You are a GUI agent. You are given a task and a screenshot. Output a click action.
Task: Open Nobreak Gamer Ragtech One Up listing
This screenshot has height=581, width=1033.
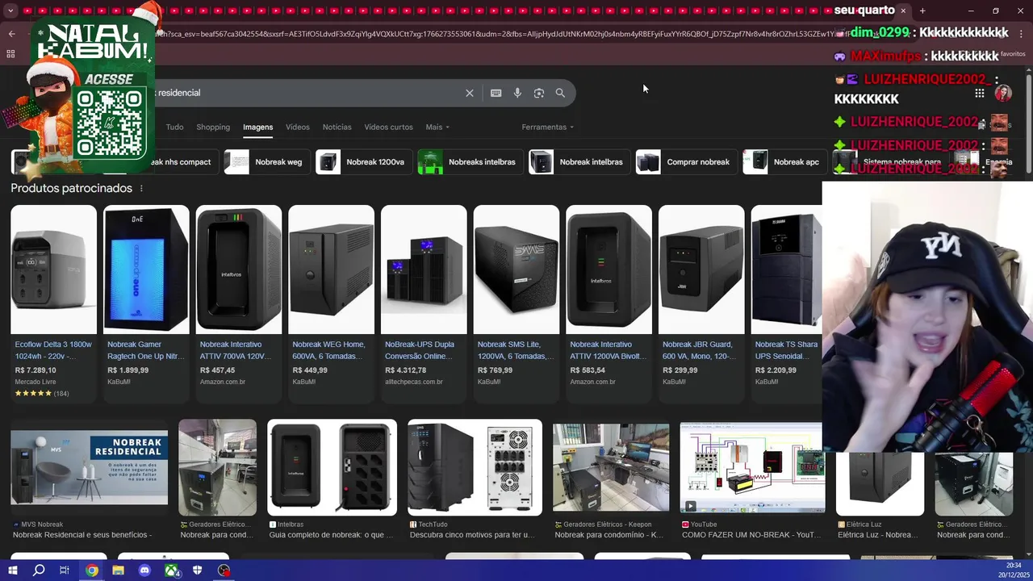click(x=146, y=303)
